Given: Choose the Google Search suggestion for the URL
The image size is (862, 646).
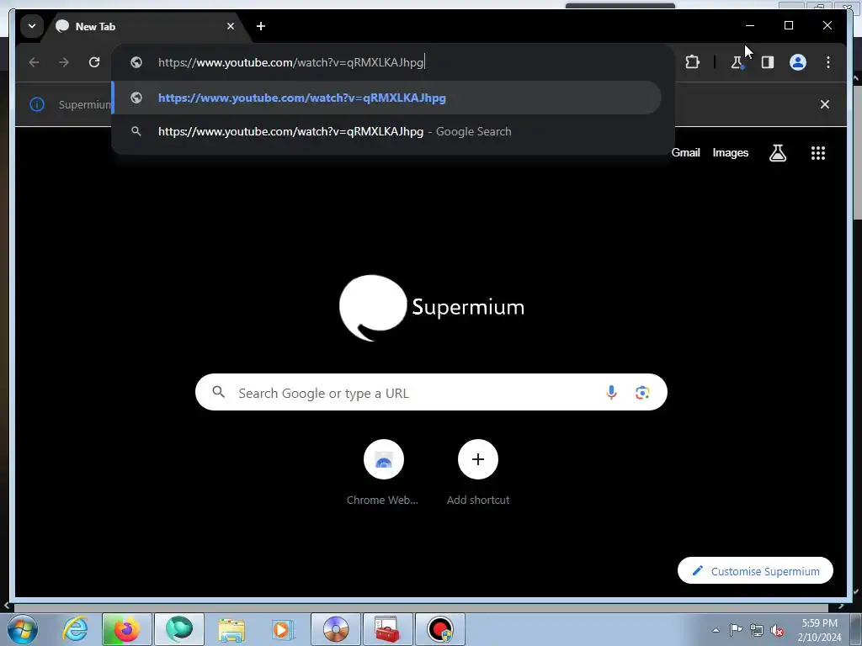Looking at the screenshot, I should tap(386, 132).
